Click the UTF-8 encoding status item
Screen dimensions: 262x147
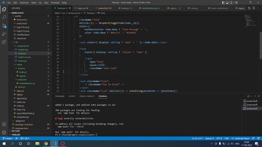pos(219,138)
